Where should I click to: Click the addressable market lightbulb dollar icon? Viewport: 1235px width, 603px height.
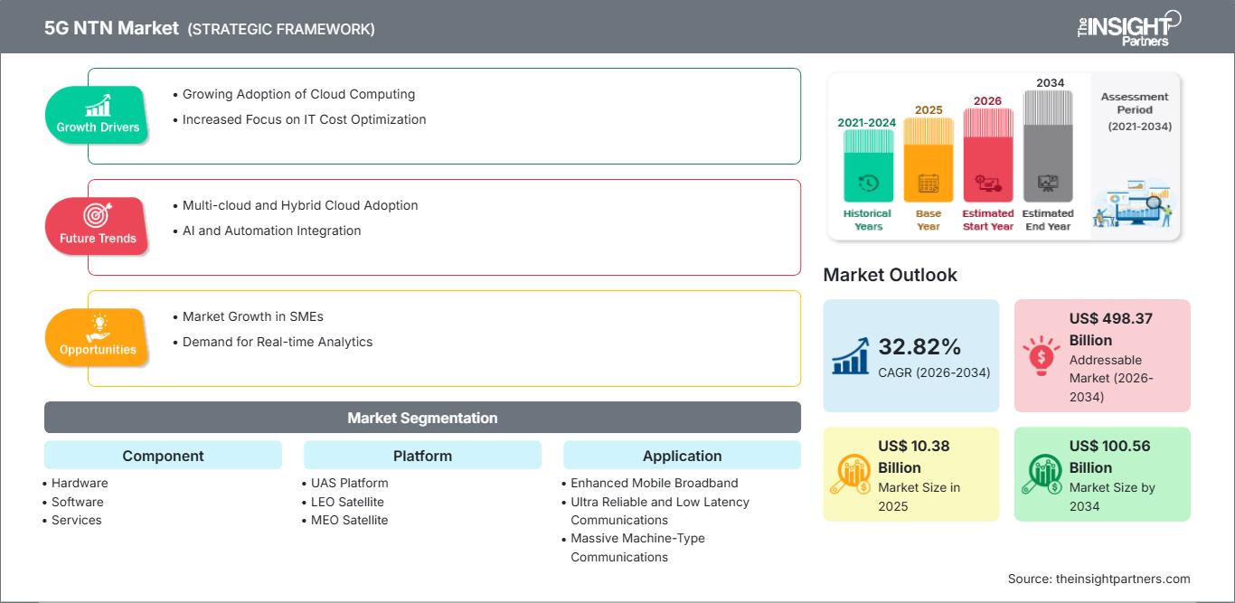point(1042,355)
